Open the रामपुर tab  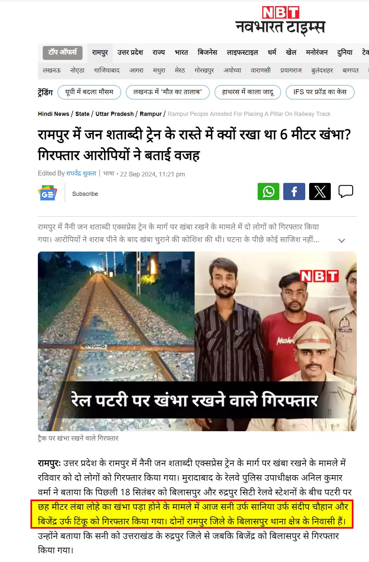tap(100, 52)
